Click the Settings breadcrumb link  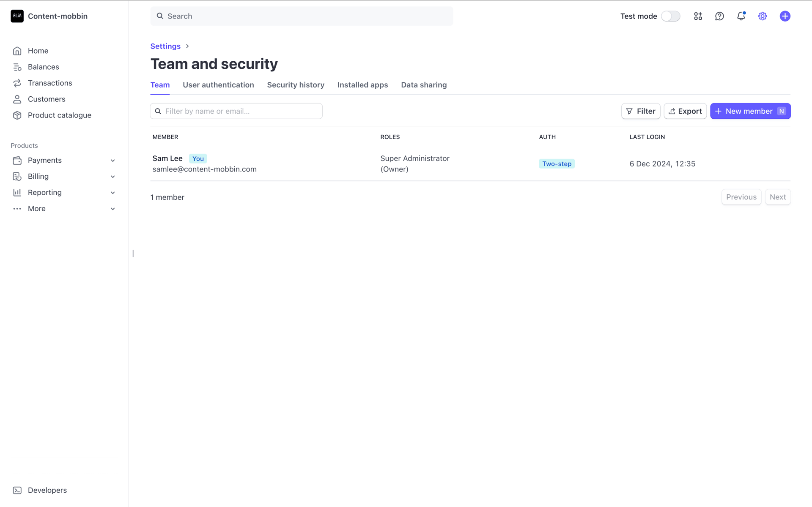click(165, 46)
